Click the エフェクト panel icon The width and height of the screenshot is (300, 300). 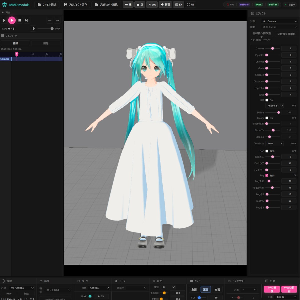pos(252,13)
